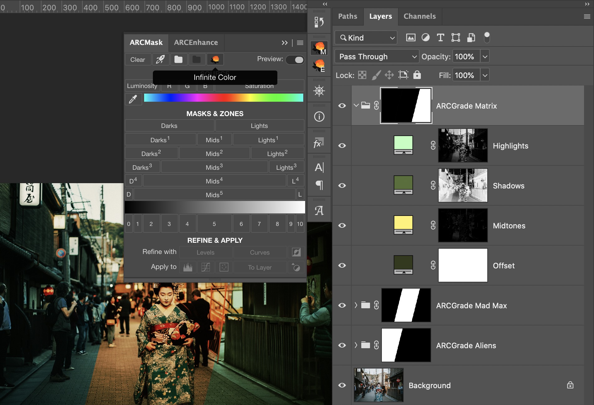Click the Luminosity source button
The width and height of the screenshot is (594, 405).
coord(142,86)
